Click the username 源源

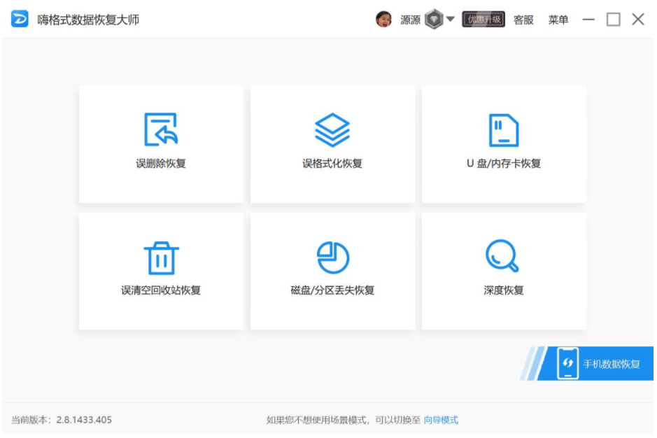coord(410,20)
